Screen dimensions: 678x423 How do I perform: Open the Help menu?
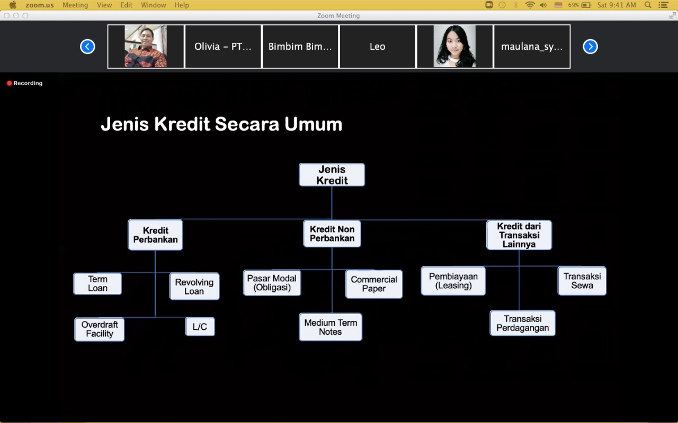click(182, 5)
